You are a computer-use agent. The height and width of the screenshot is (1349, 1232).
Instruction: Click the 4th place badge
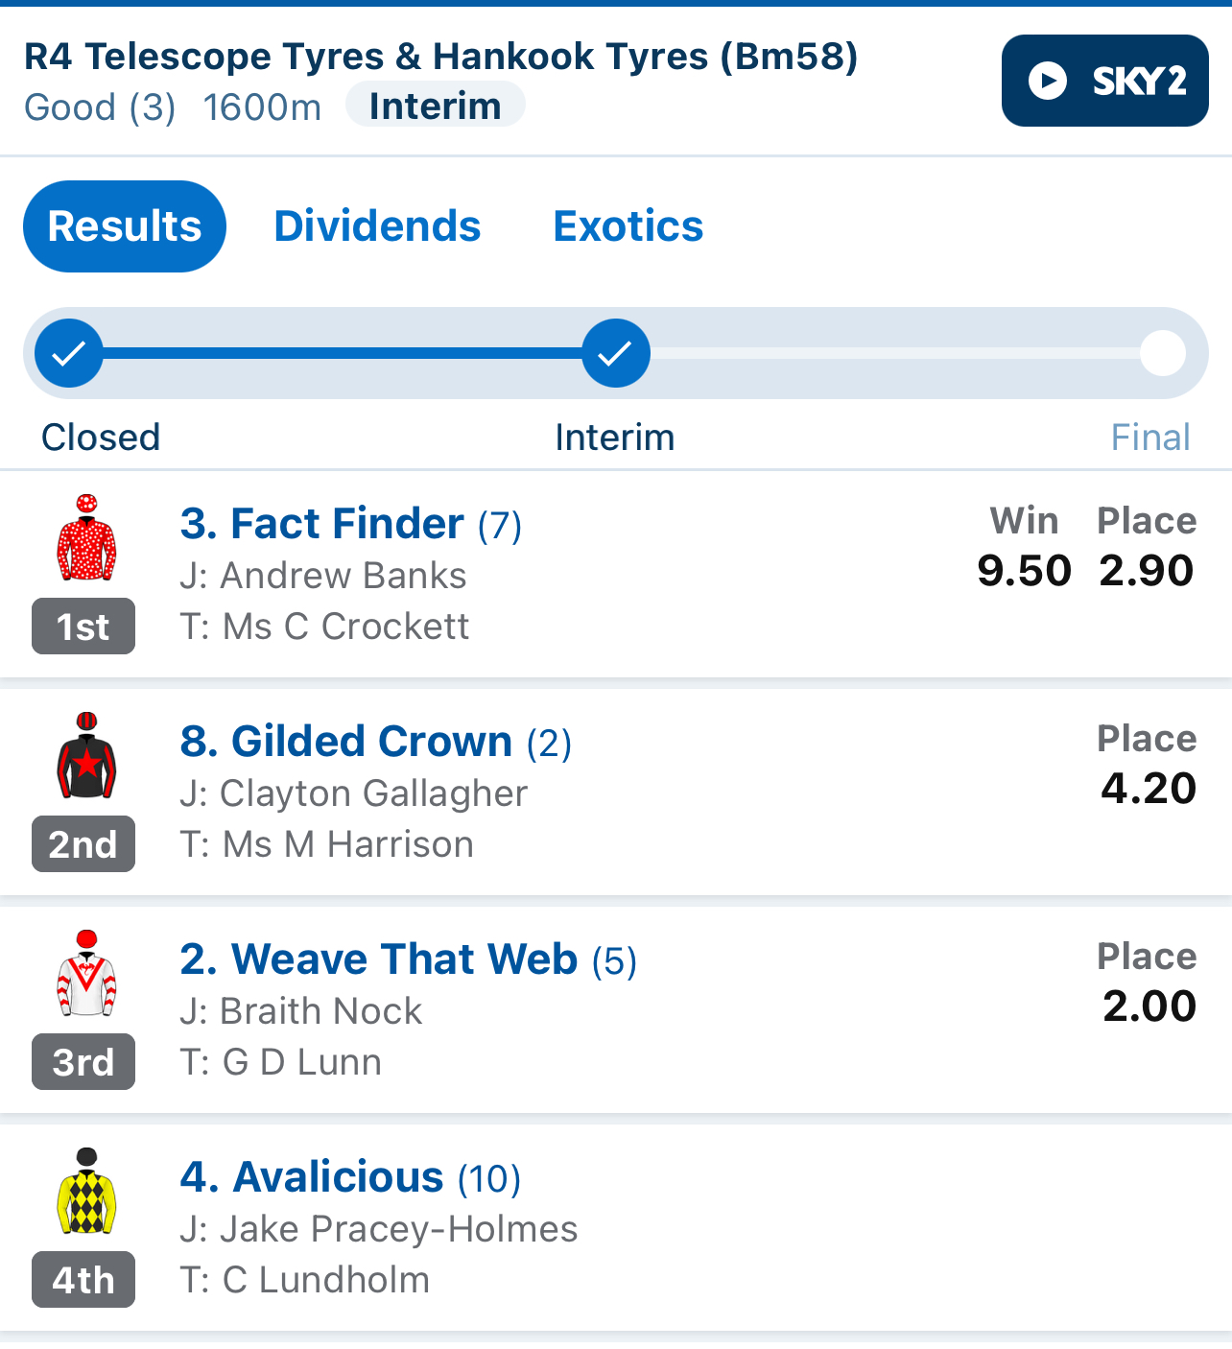tap(83, 1280)
